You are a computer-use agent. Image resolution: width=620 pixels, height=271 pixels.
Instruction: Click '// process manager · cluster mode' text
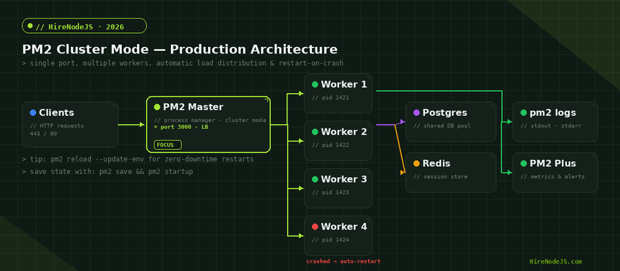[x=210, y=120]
